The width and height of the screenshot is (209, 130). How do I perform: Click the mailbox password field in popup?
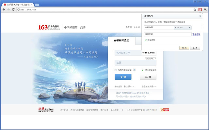pyautogui.click(x=168, y=34)
